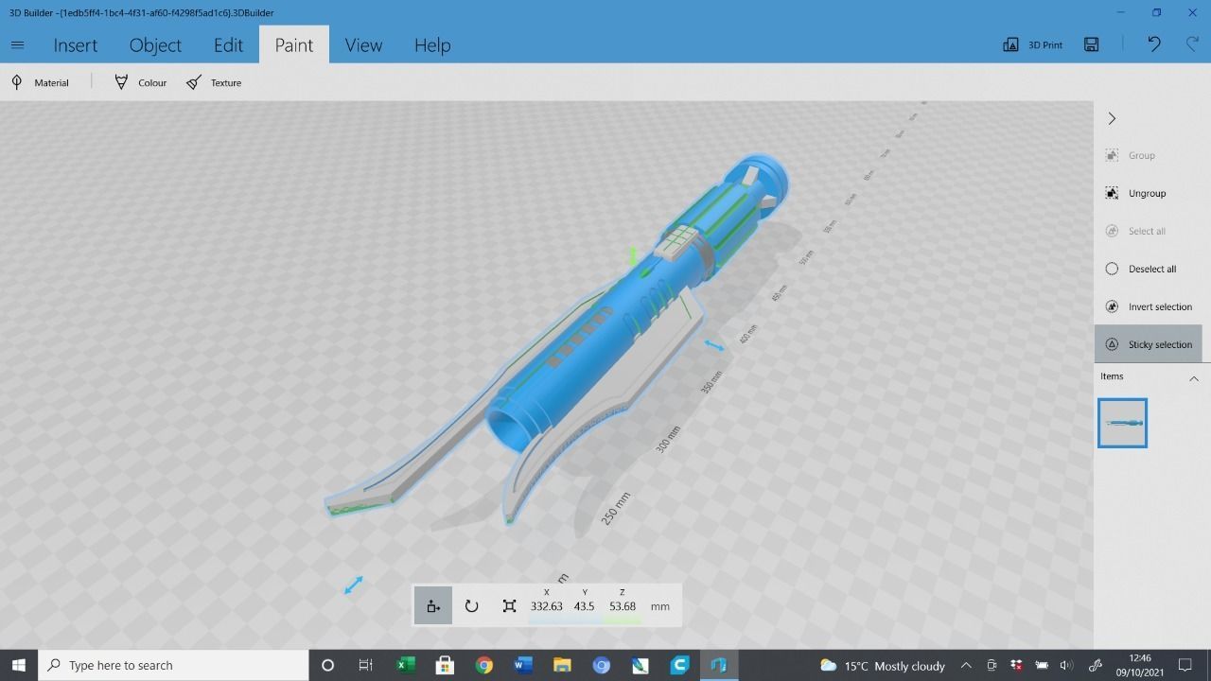Screen dimensions: 1211x681
Task: Deselect all objects
Action: click(1140, 269)
